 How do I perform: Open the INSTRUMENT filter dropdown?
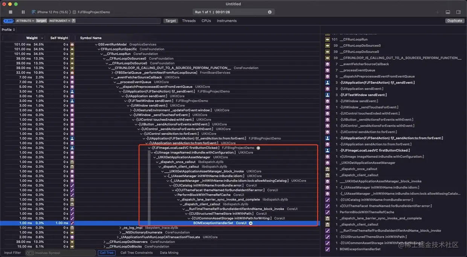point(60,21)
